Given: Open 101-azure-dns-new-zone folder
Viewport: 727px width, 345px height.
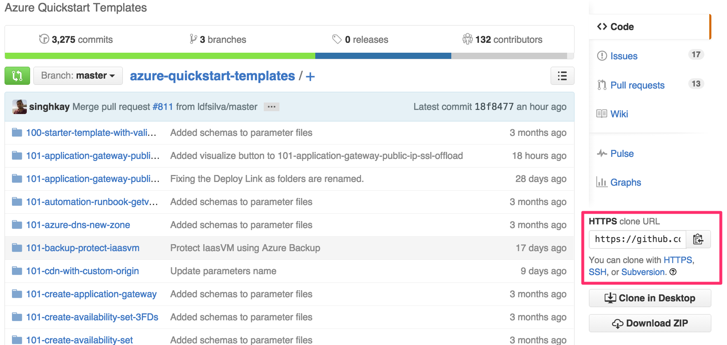Looking at the screenshot, I should tap(78, 225).
